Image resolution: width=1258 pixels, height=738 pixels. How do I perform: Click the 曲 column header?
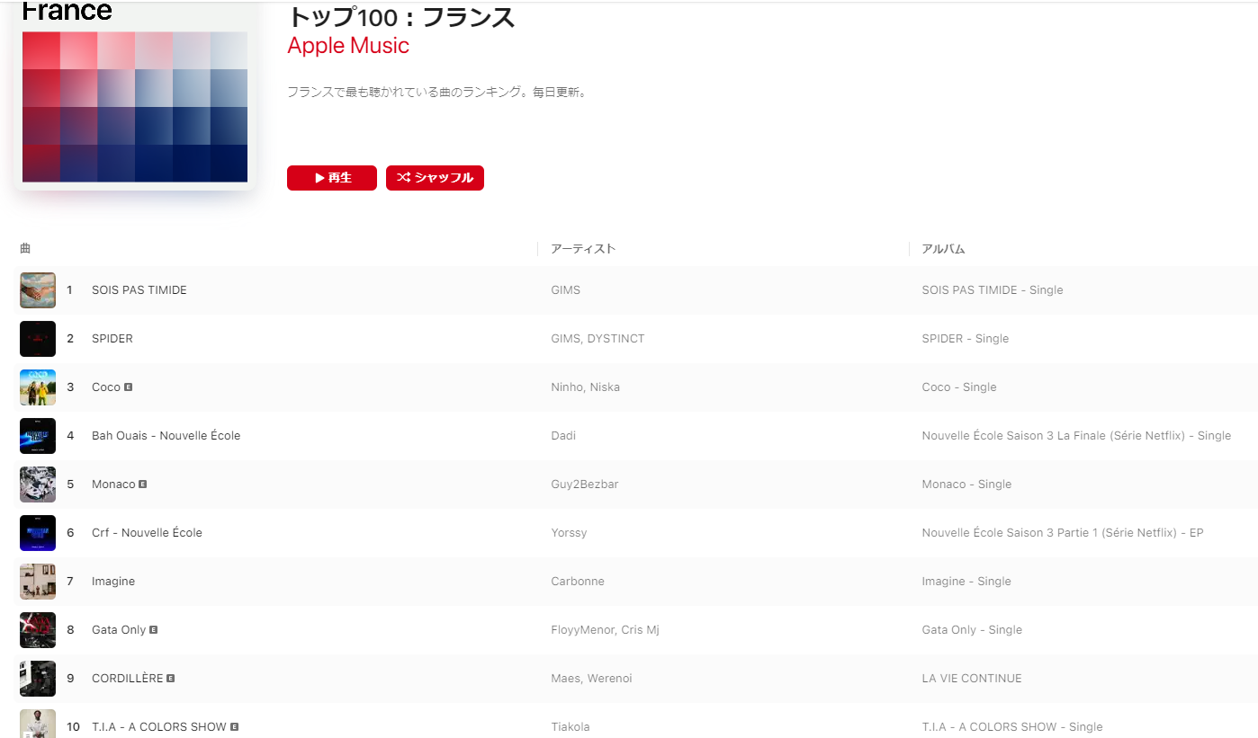point(25,249)
